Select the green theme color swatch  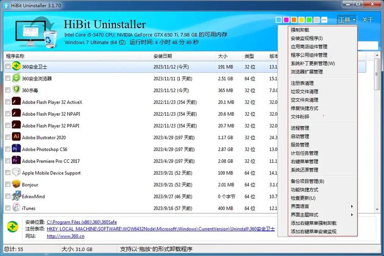tap(309, 20)
